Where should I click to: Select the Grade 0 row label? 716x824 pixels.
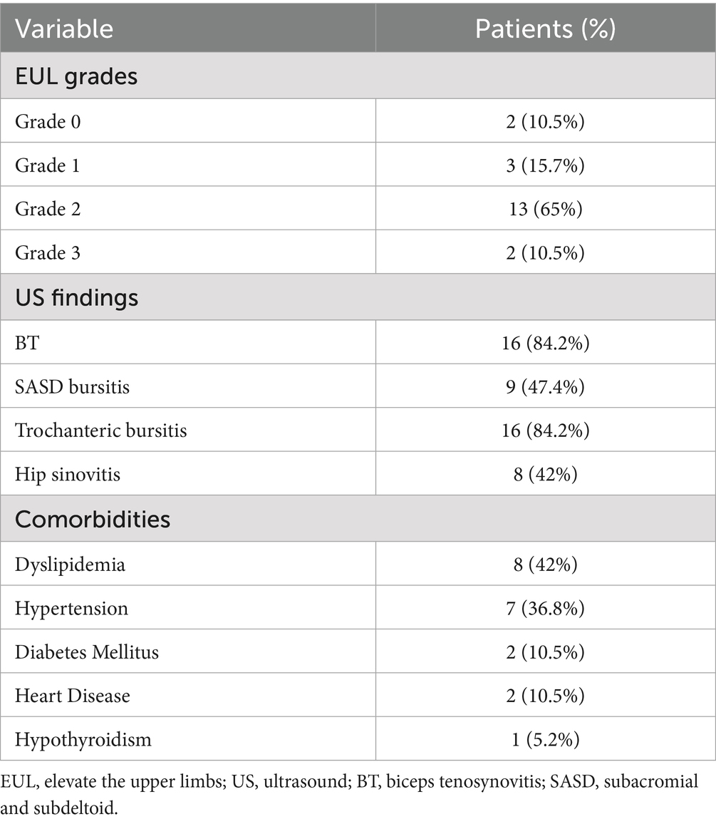(48, 121)
